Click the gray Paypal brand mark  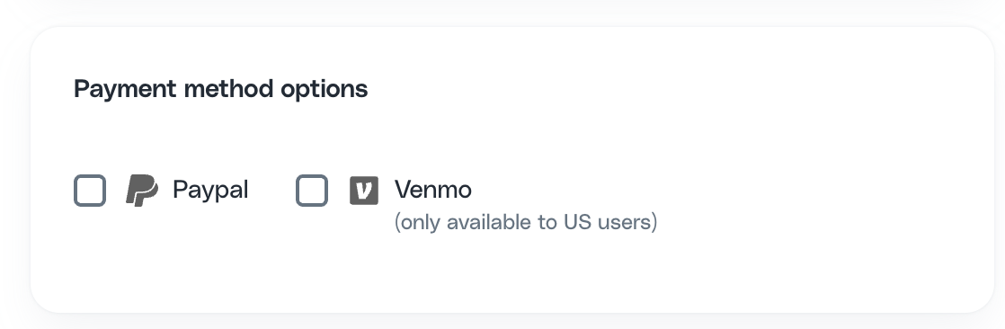pos(142,191)
